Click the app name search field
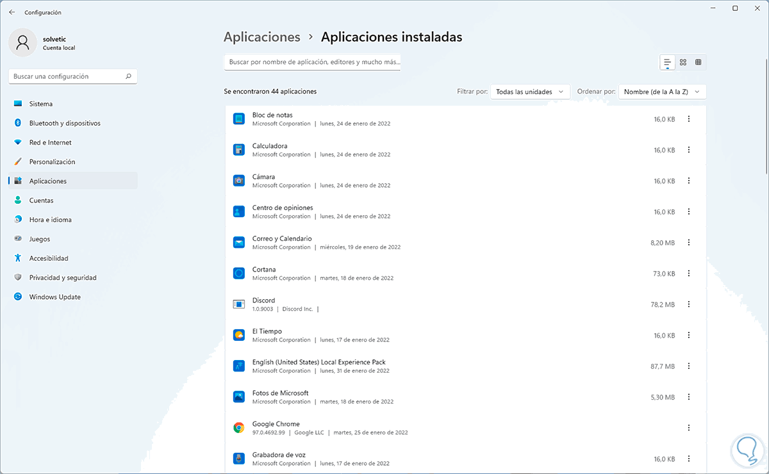This screenshot has width=769, height=474. point(313,62)
